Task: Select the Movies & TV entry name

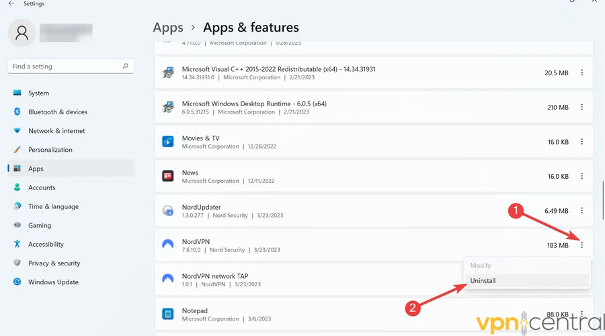Action: point(200,138)
